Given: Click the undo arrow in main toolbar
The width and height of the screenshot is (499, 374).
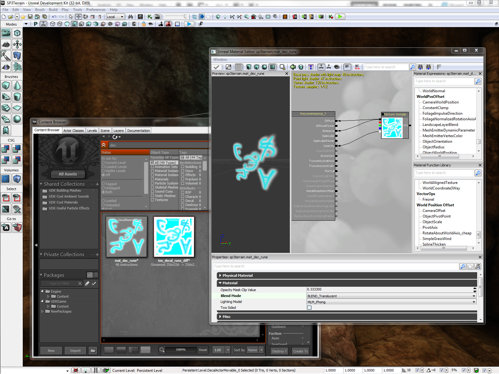Looking at the screenshot, I should pyautogui.click(x=54, y=17).
